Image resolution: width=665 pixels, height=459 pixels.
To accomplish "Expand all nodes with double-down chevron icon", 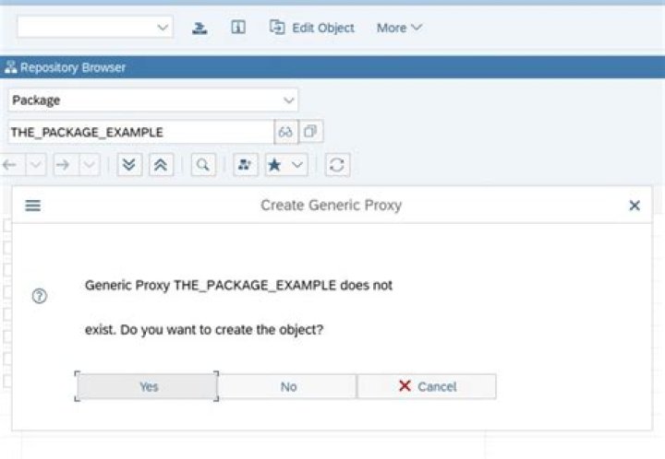I will [129, 165].
